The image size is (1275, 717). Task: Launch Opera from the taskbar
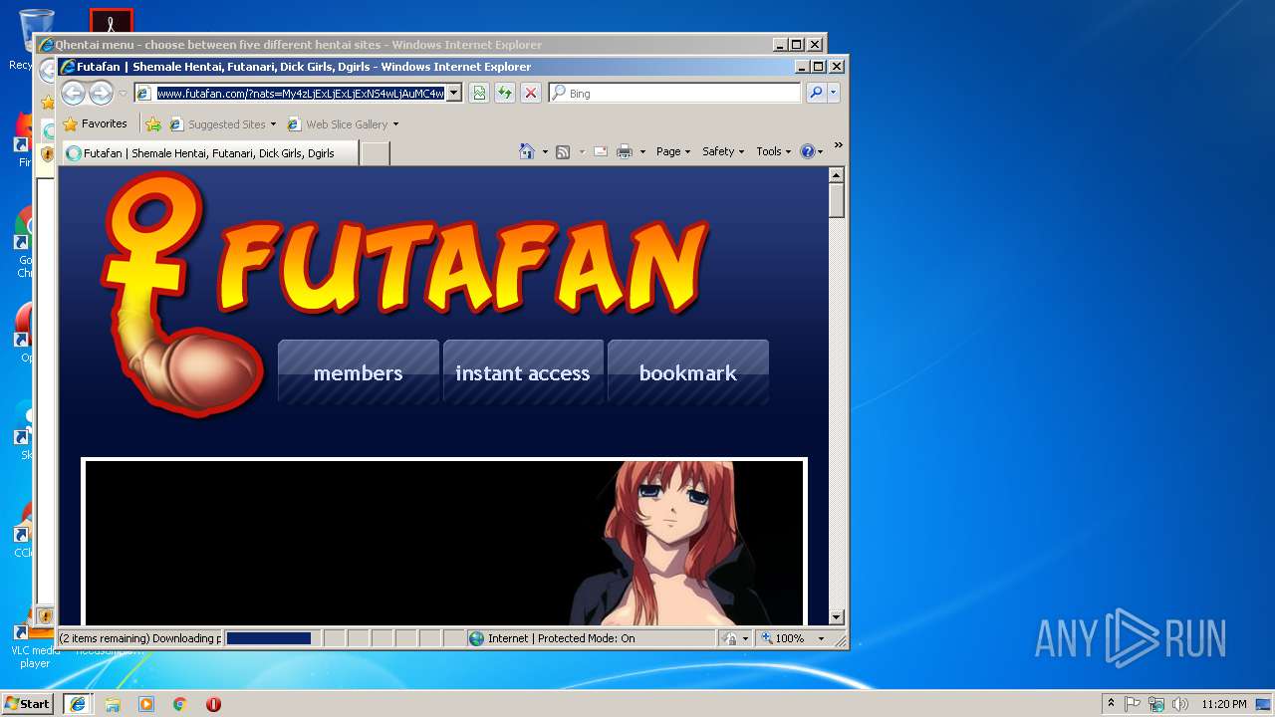click(213, 704)
